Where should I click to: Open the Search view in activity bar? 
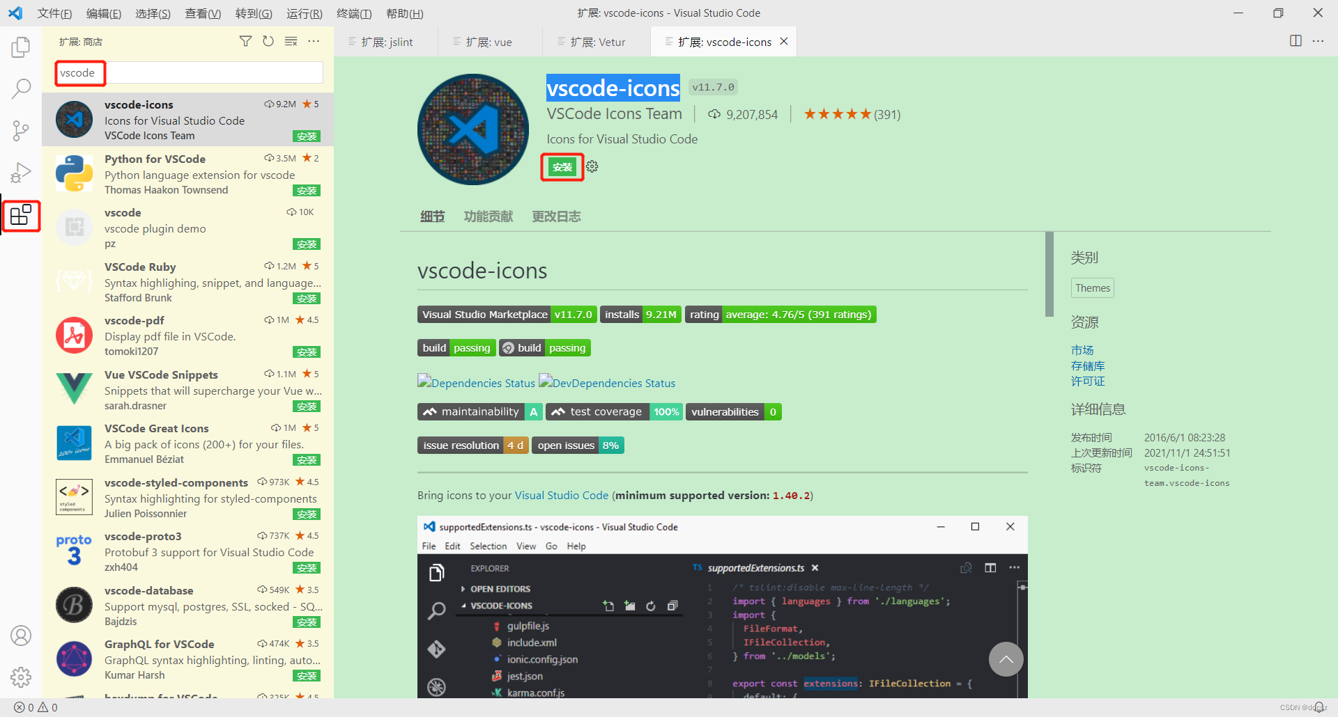(x=21, y=88)
